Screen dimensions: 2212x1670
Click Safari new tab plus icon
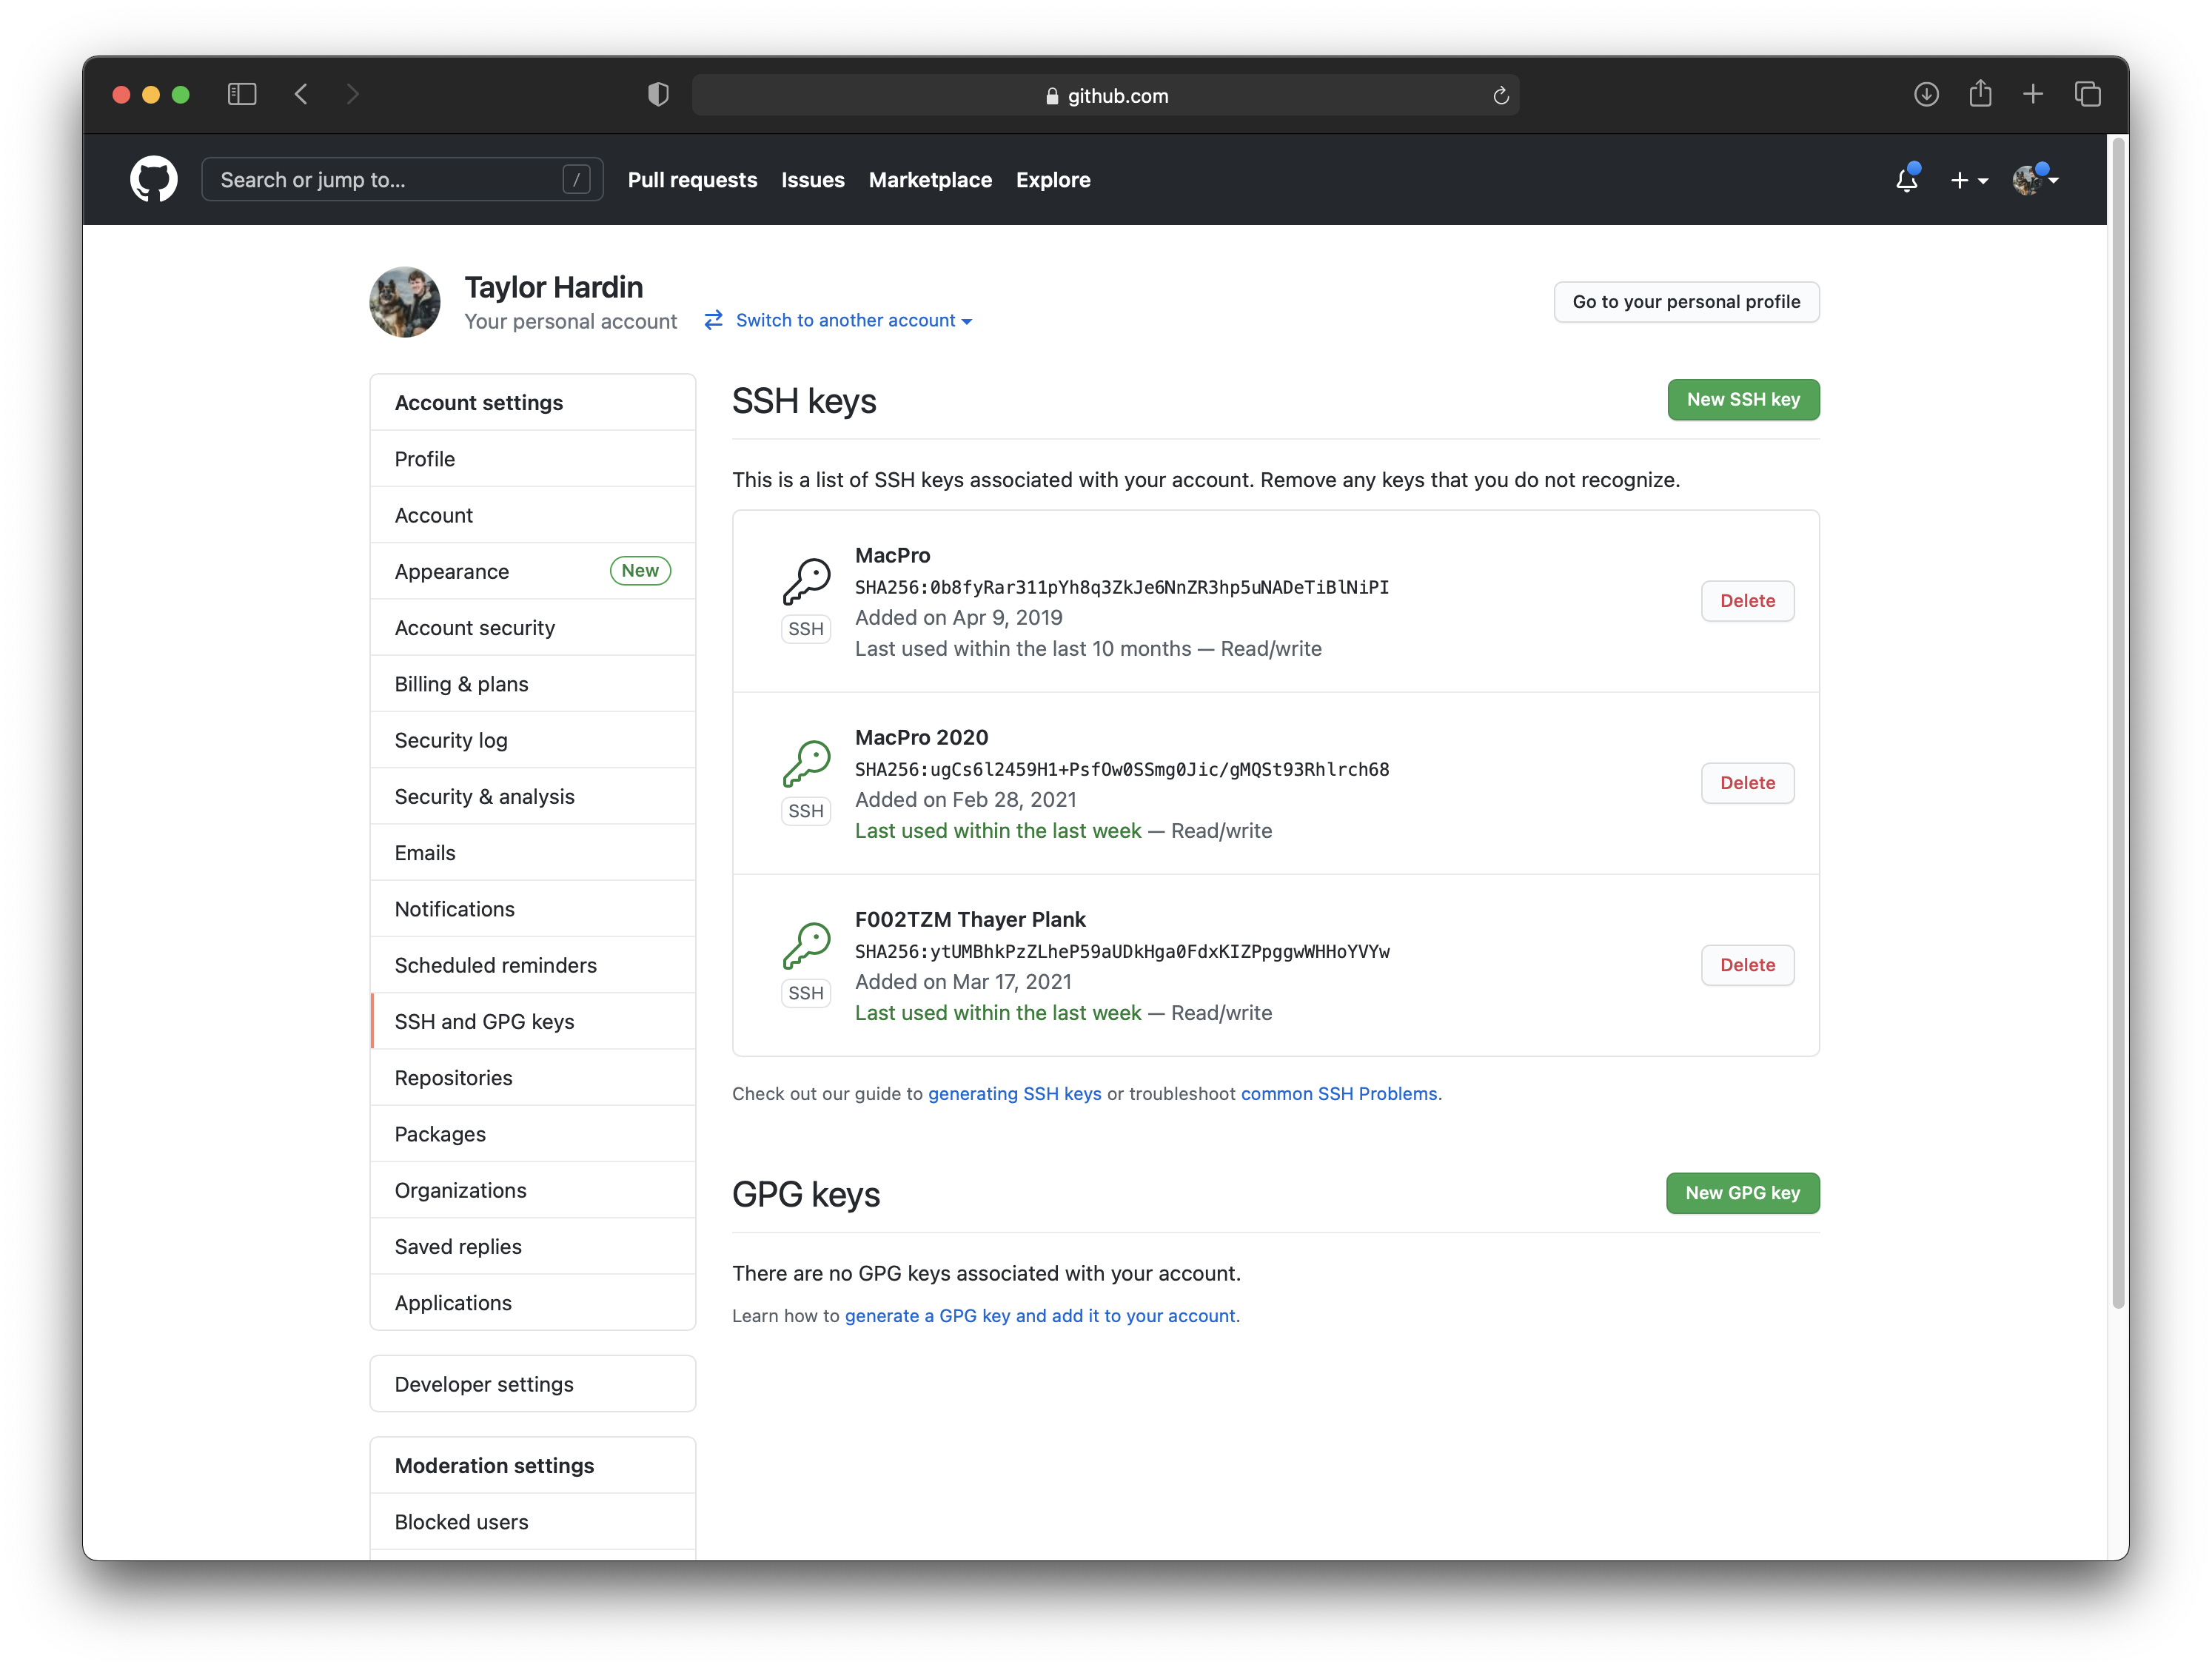pos(2033,95)
